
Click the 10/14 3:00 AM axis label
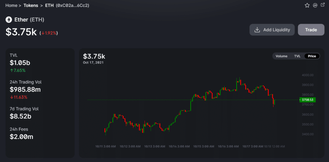click(x=179, y=146)
